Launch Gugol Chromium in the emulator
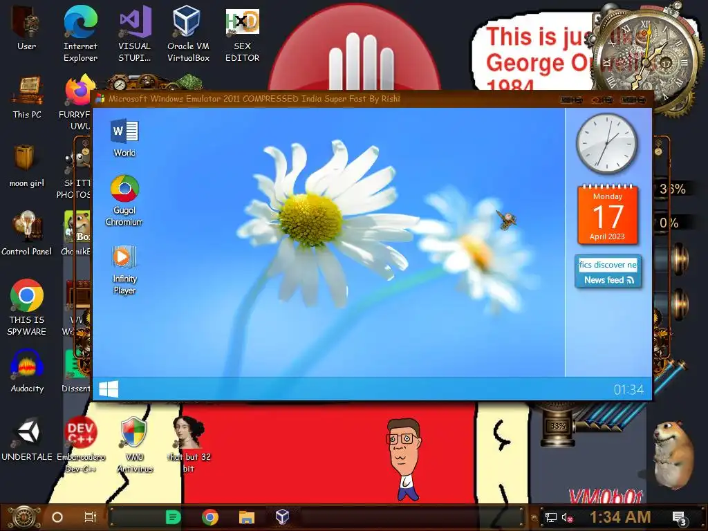The height and width of the screenshot is (531, 708). pyautogui.click(x=124, y=201)
